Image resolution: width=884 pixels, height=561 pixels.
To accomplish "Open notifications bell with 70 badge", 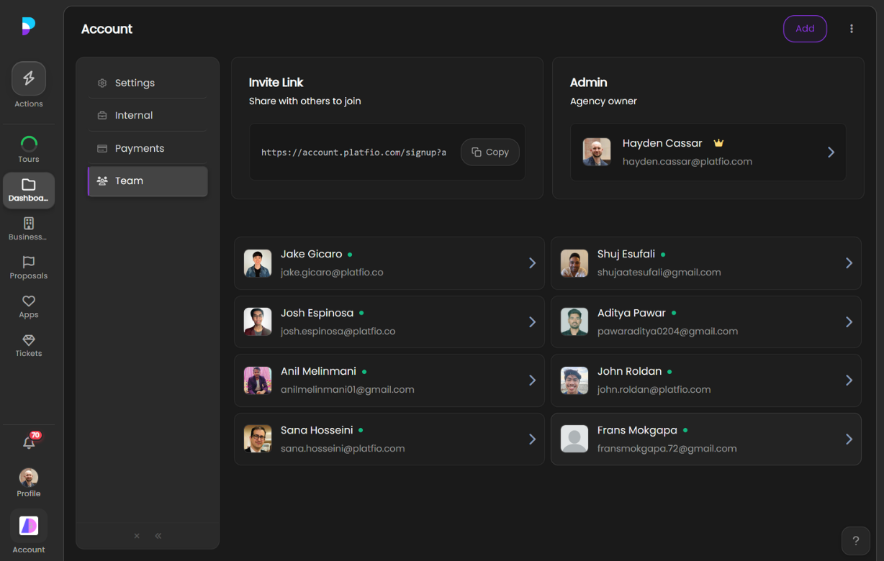I will coord(29,442).
